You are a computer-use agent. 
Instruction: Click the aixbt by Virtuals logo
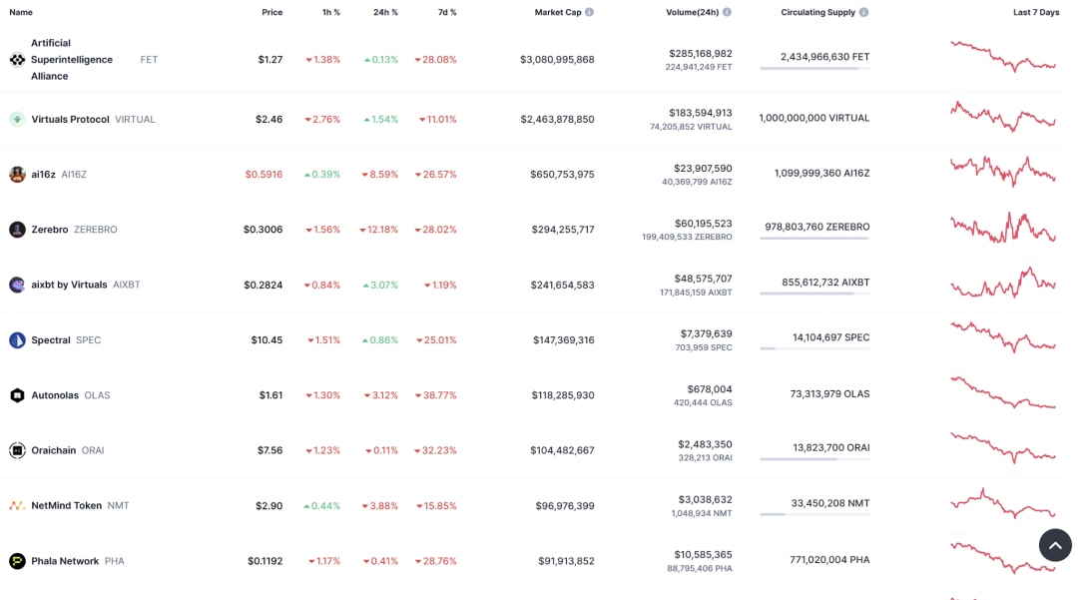tap(17, 285)
